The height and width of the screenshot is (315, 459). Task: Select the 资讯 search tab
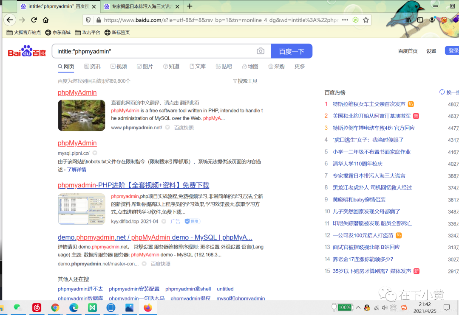click(x=92, y=67)
